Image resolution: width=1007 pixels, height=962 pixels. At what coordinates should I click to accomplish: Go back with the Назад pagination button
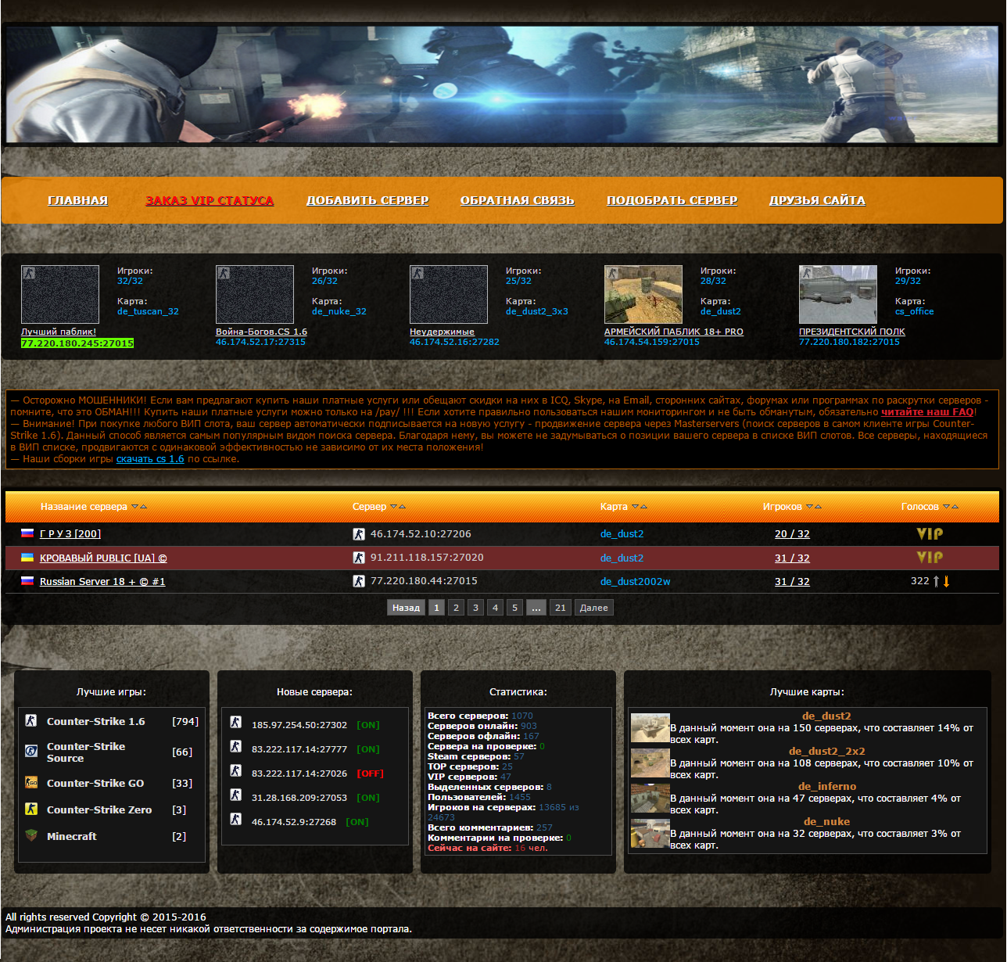click(406, 608)
